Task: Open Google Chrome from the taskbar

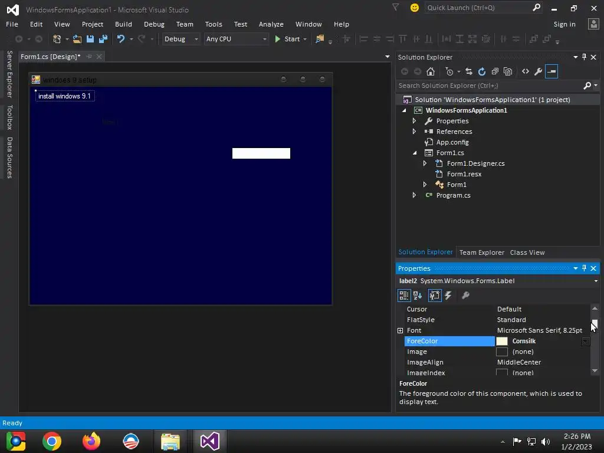Action: pos(52,441)
